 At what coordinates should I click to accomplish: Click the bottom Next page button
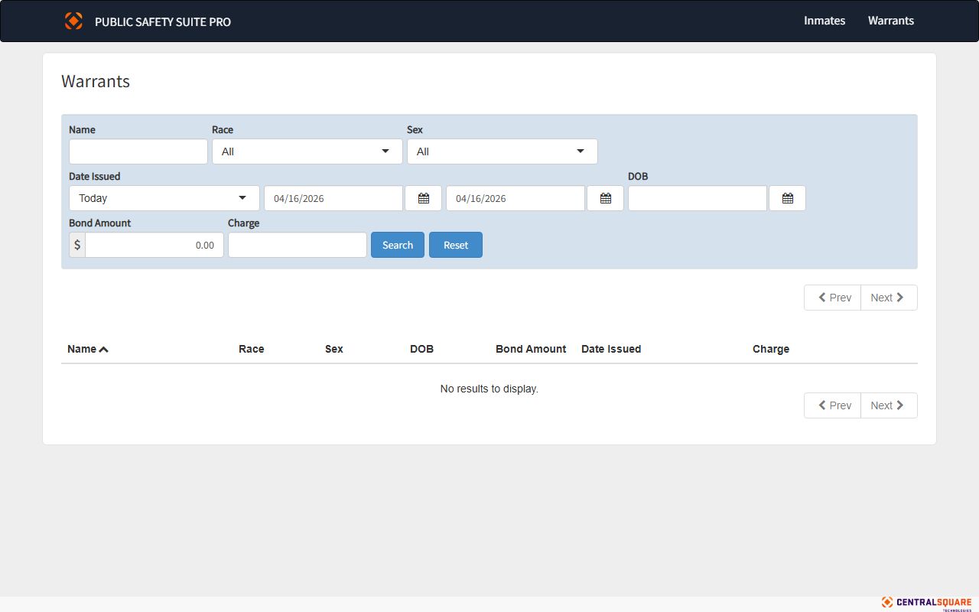tap(888, 405)
